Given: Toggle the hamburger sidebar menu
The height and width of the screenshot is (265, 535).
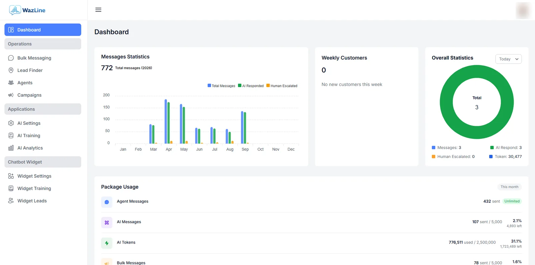Looking at the screenshot, I should coord(98,10).
